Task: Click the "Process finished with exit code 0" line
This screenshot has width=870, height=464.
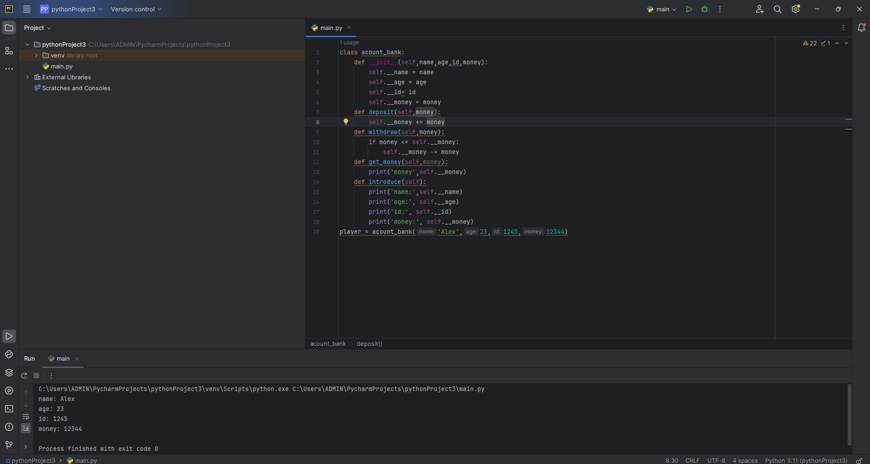Action: [98, 449]
